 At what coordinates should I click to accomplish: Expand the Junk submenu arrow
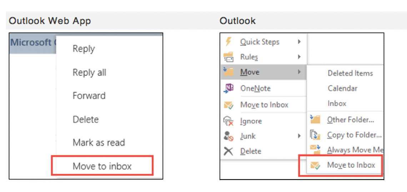300,136
